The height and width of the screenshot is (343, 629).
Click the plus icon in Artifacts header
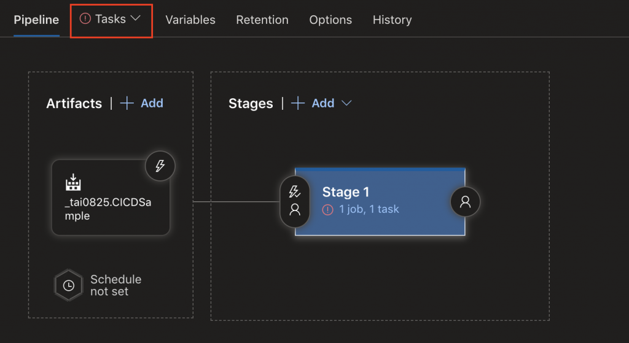(x=127, y=103)
